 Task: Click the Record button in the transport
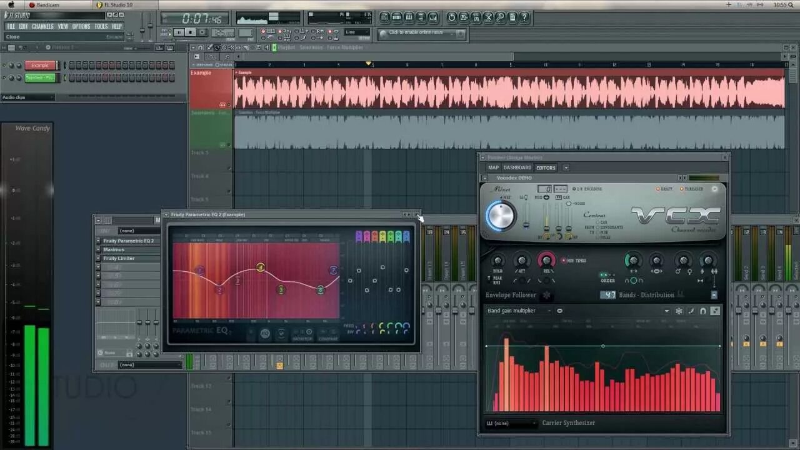[202, 32]
